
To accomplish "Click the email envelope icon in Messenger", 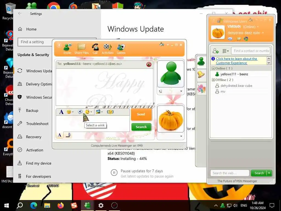I will [230, 38].
